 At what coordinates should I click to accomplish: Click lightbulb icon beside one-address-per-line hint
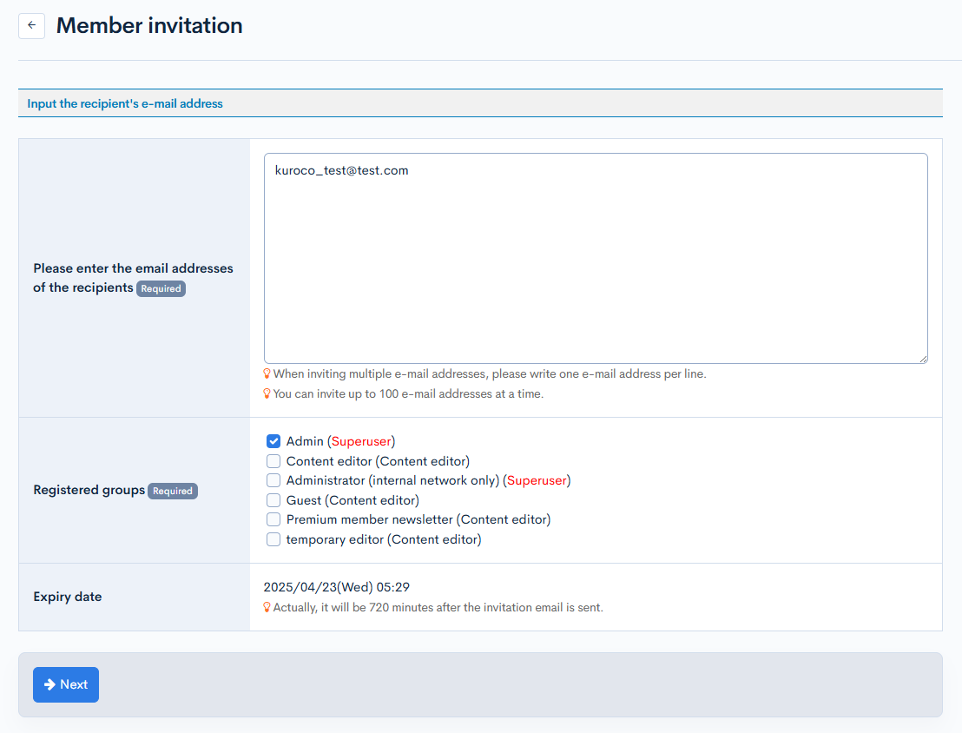(x=267, y=373)
